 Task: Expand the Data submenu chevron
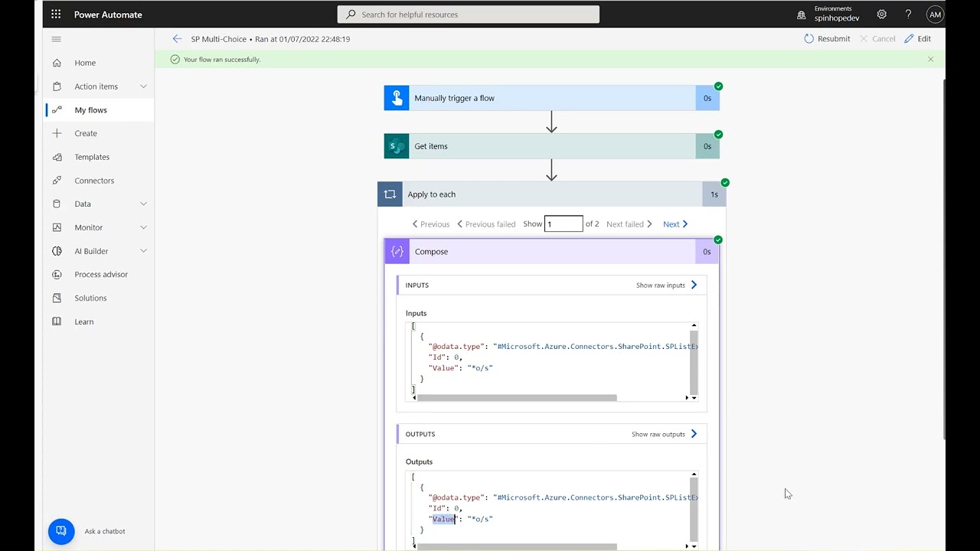pos(143,204)
